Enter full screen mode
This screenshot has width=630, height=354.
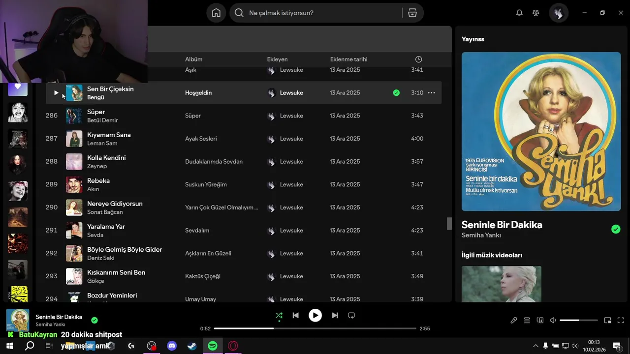621,320
